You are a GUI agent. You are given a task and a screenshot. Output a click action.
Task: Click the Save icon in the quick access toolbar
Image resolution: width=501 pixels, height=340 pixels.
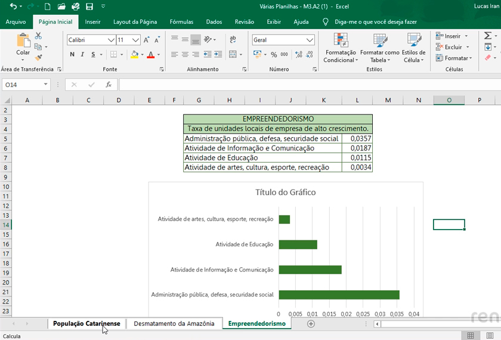click(x=89, y=7)
